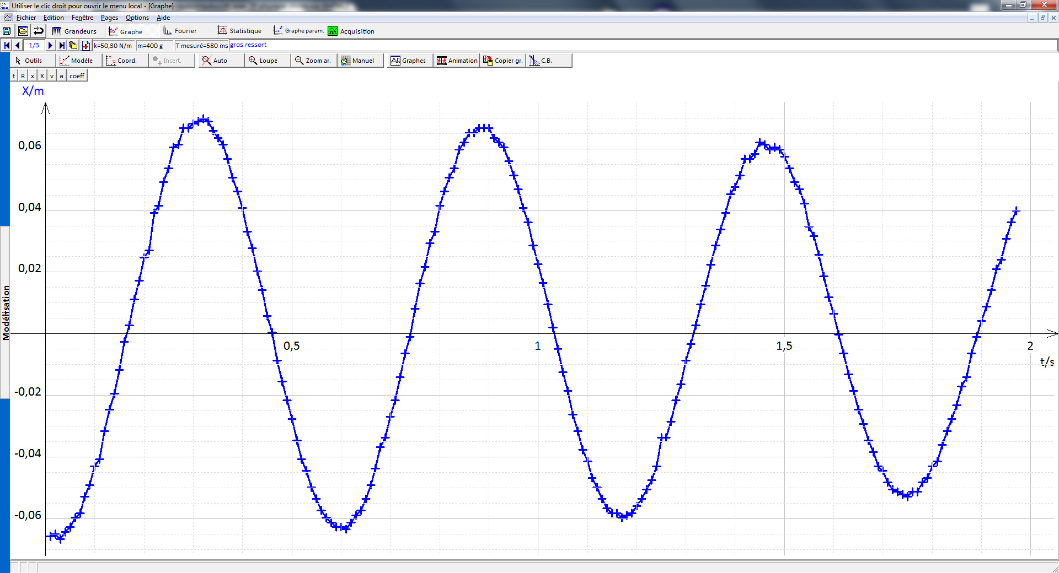
Task: Close the inner Graphe document window
Action: pos(1053,18)
